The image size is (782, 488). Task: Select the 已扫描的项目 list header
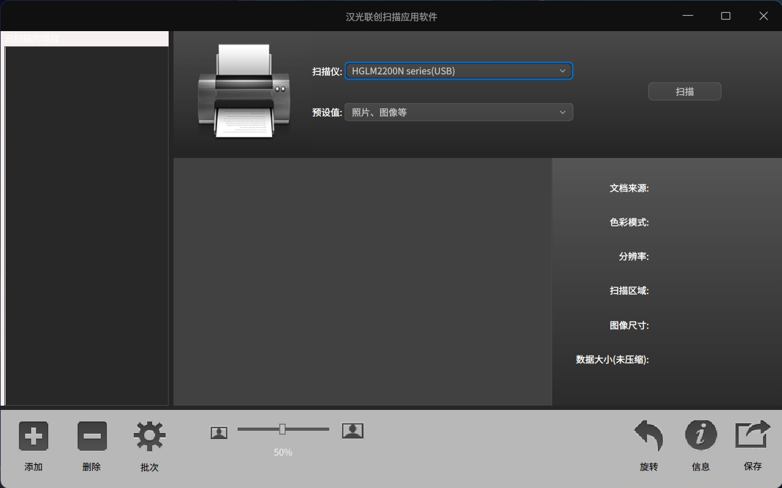click(84, 38)
